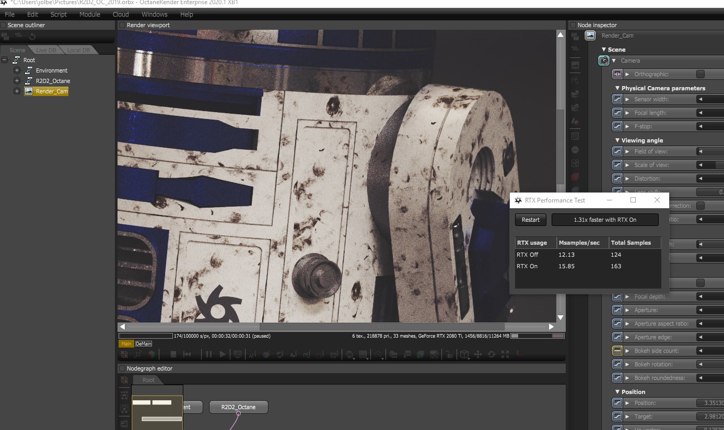Collapse the Physical Camera parameters section
This screenshot has width=724, height=430.
[x=617, y=88]
